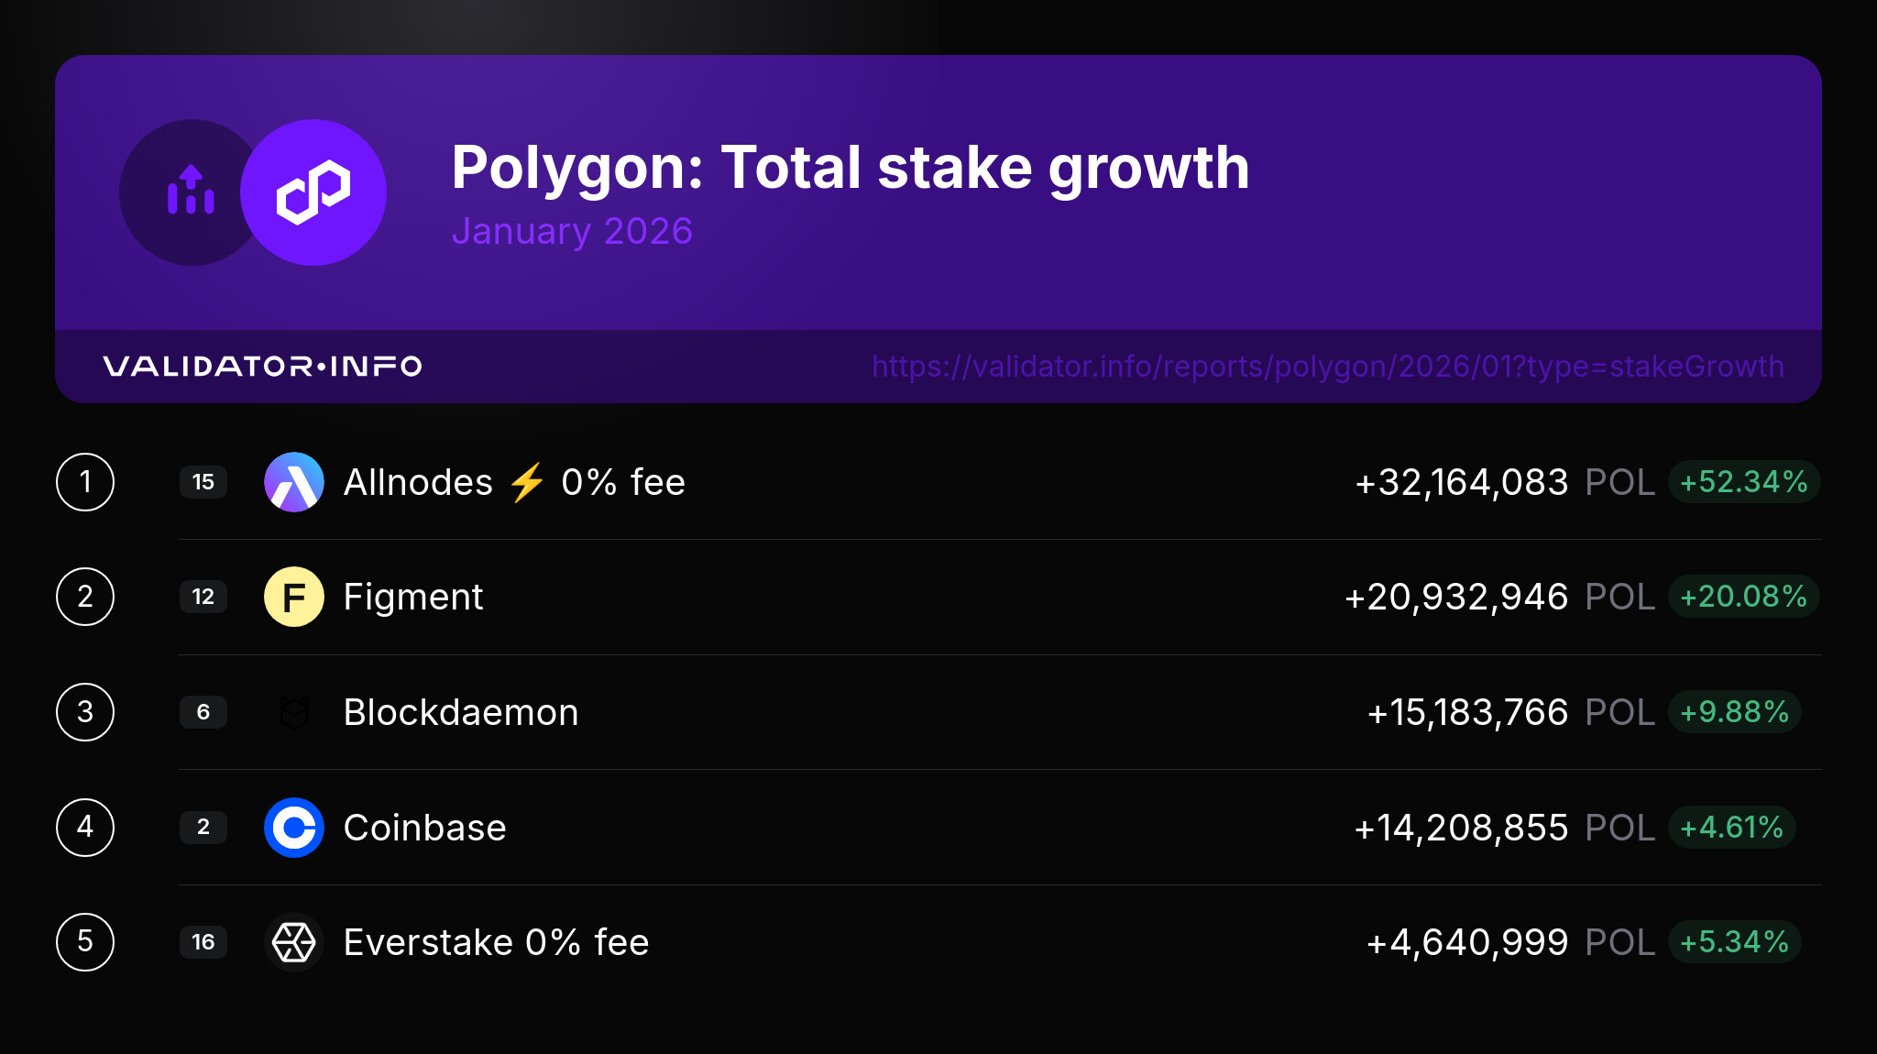Click the position badge 15 for Allnodes
The height and width of the screenshot is (1054, 1877).
pyautogui.click(x=203, y=482)
